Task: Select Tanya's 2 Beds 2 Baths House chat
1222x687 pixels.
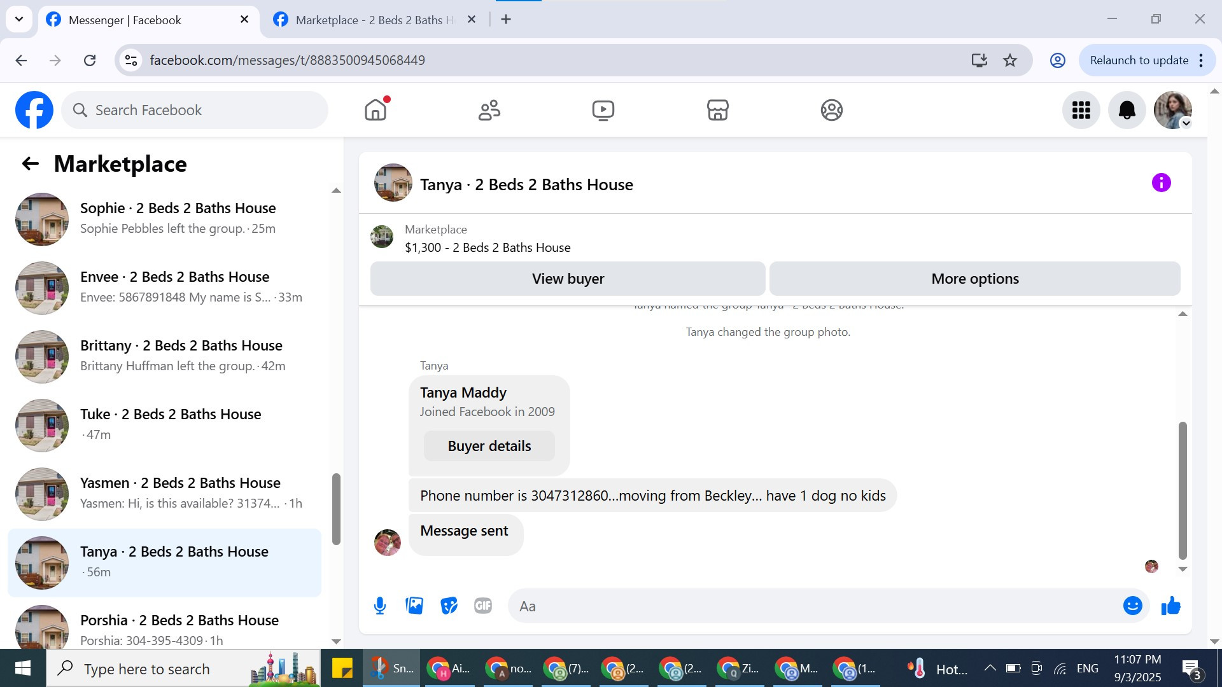Action: [164, 562]
